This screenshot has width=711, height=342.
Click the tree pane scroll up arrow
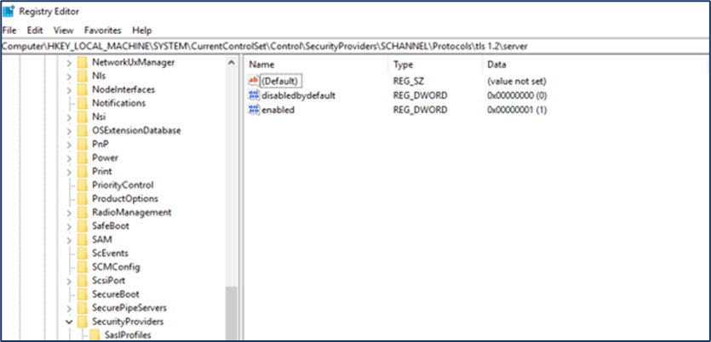click(x=232, y=62)
